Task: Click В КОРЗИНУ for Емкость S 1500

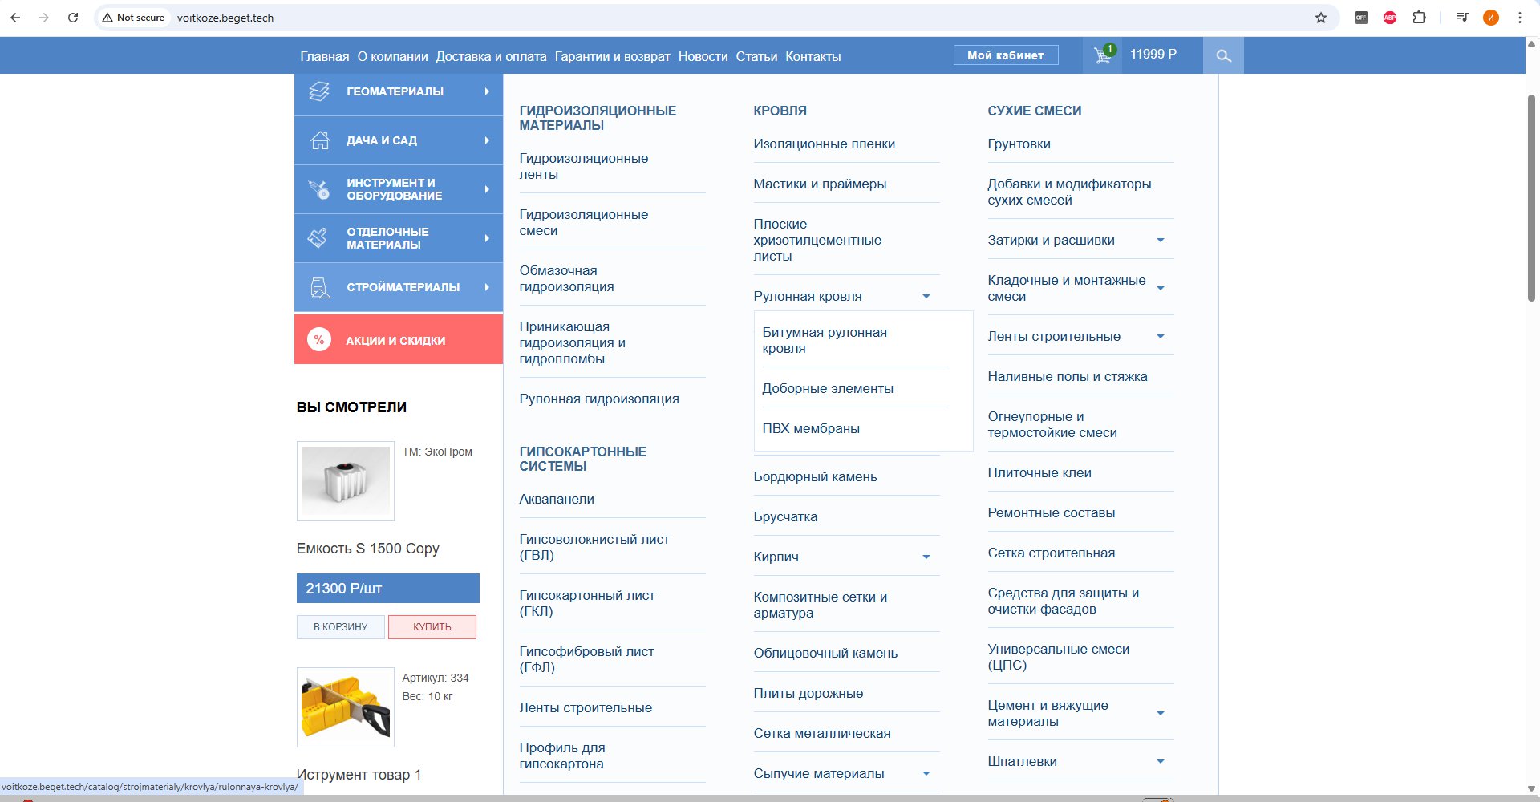Action: (x=341, y=627)
